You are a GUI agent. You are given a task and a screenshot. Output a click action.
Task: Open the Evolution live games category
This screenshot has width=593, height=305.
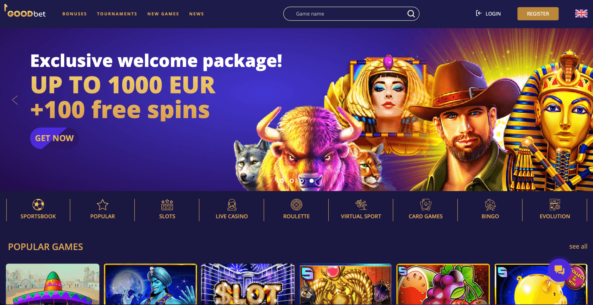pyautogui.click(x=555, y=210)
